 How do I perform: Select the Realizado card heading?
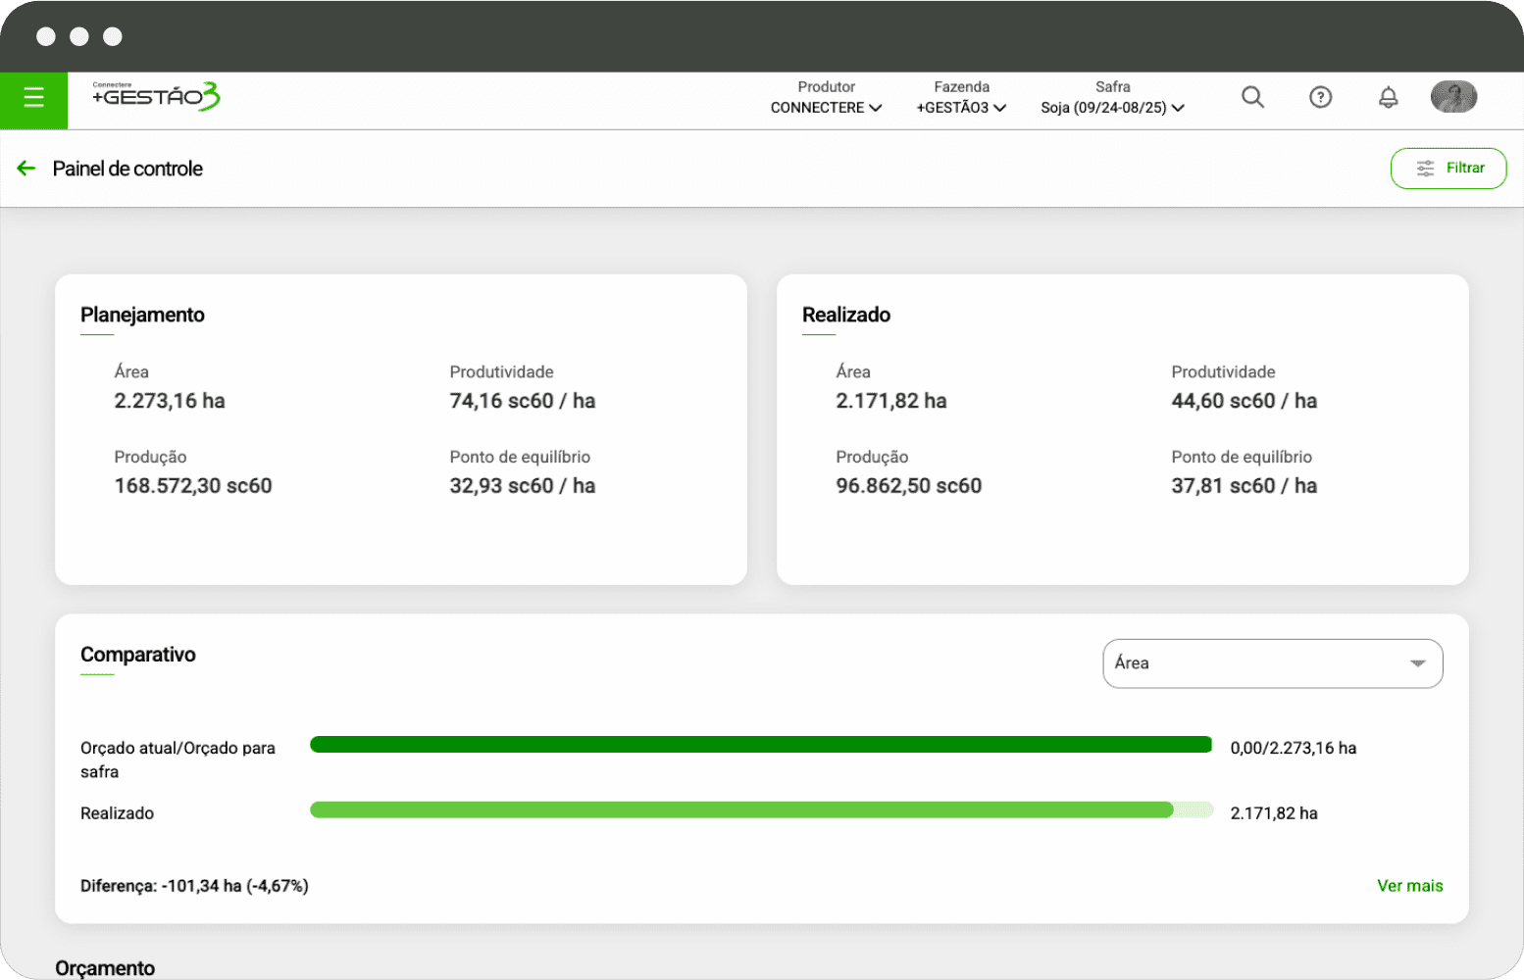[x=845, y=315]
